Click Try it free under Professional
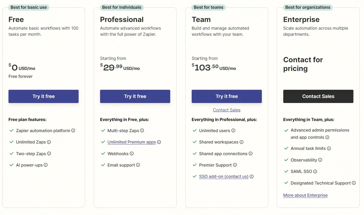 (x=135, y=96)
